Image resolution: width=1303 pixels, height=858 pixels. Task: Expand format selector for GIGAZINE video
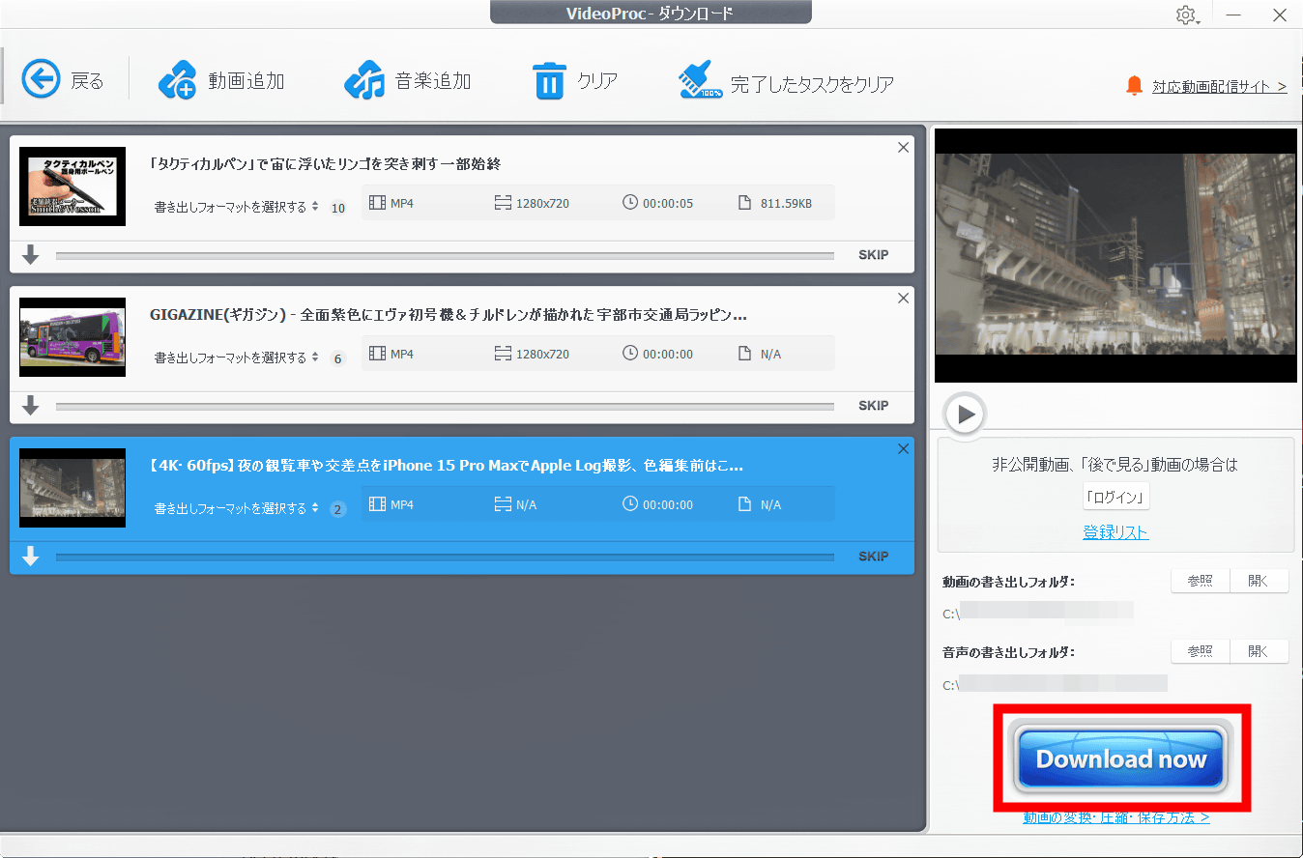pos(236,357)
